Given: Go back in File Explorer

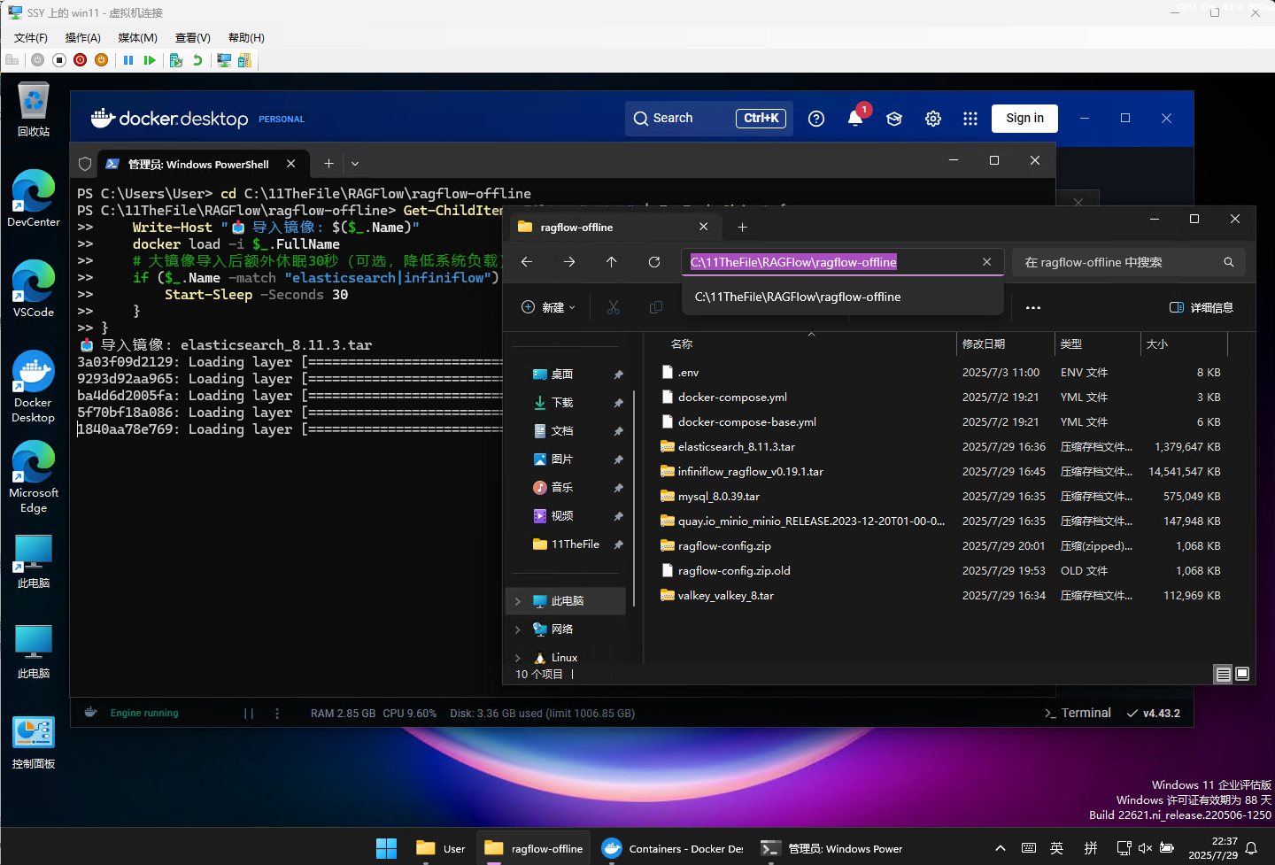Looking at the screenshot, I should point(527,262).
